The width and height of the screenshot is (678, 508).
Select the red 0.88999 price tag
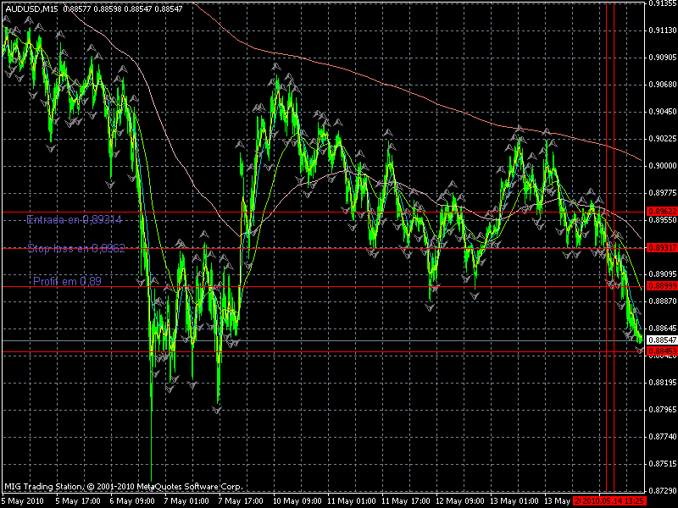(x=661, y=286)
